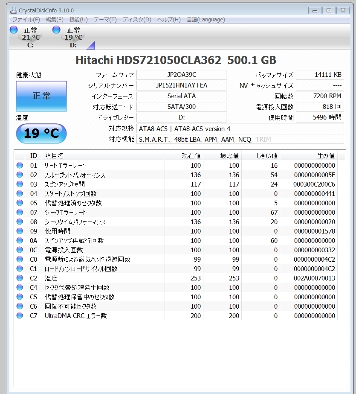Viewport: 356px width, 394px height.
Task: Click status orb for 04 スタート/ストップ回数
Action: click(x=20, y=193)
